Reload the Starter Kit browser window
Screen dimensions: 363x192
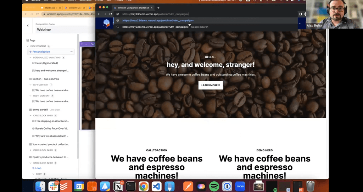[x=111, y=14]
